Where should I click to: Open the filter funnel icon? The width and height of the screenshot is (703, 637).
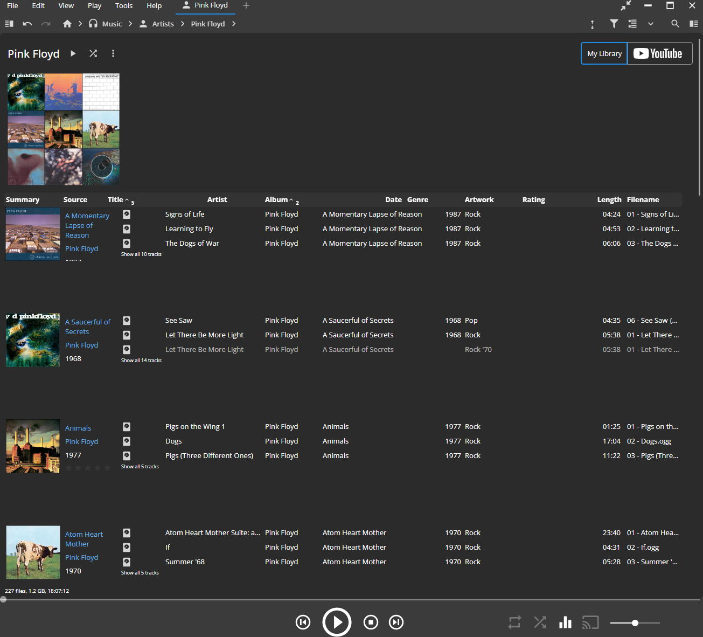614,24
